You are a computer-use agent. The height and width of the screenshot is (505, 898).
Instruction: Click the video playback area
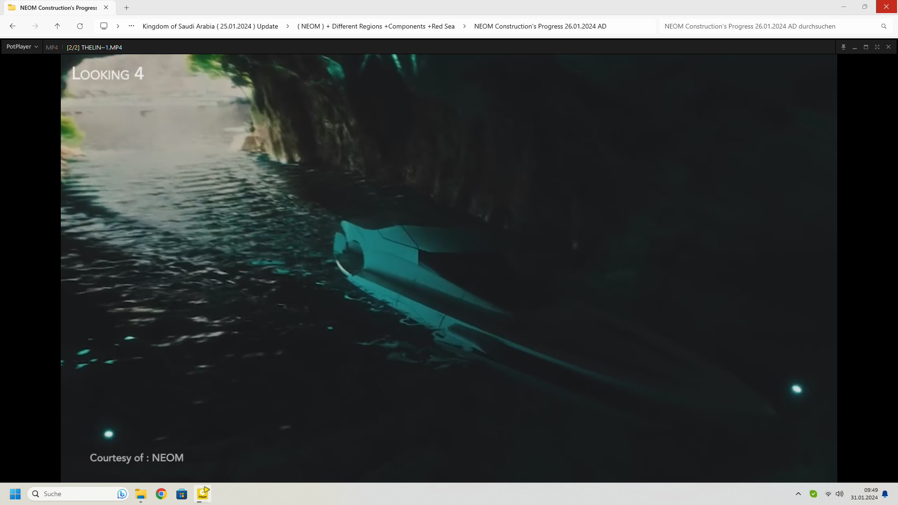[x=449, y=268]
